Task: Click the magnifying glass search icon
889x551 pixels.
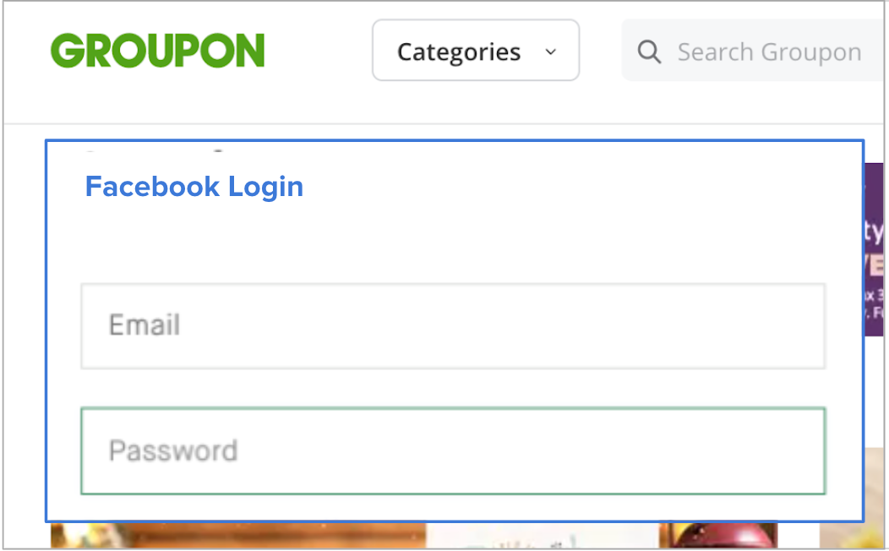Action: pyautogui.click(x=649, y=52)
